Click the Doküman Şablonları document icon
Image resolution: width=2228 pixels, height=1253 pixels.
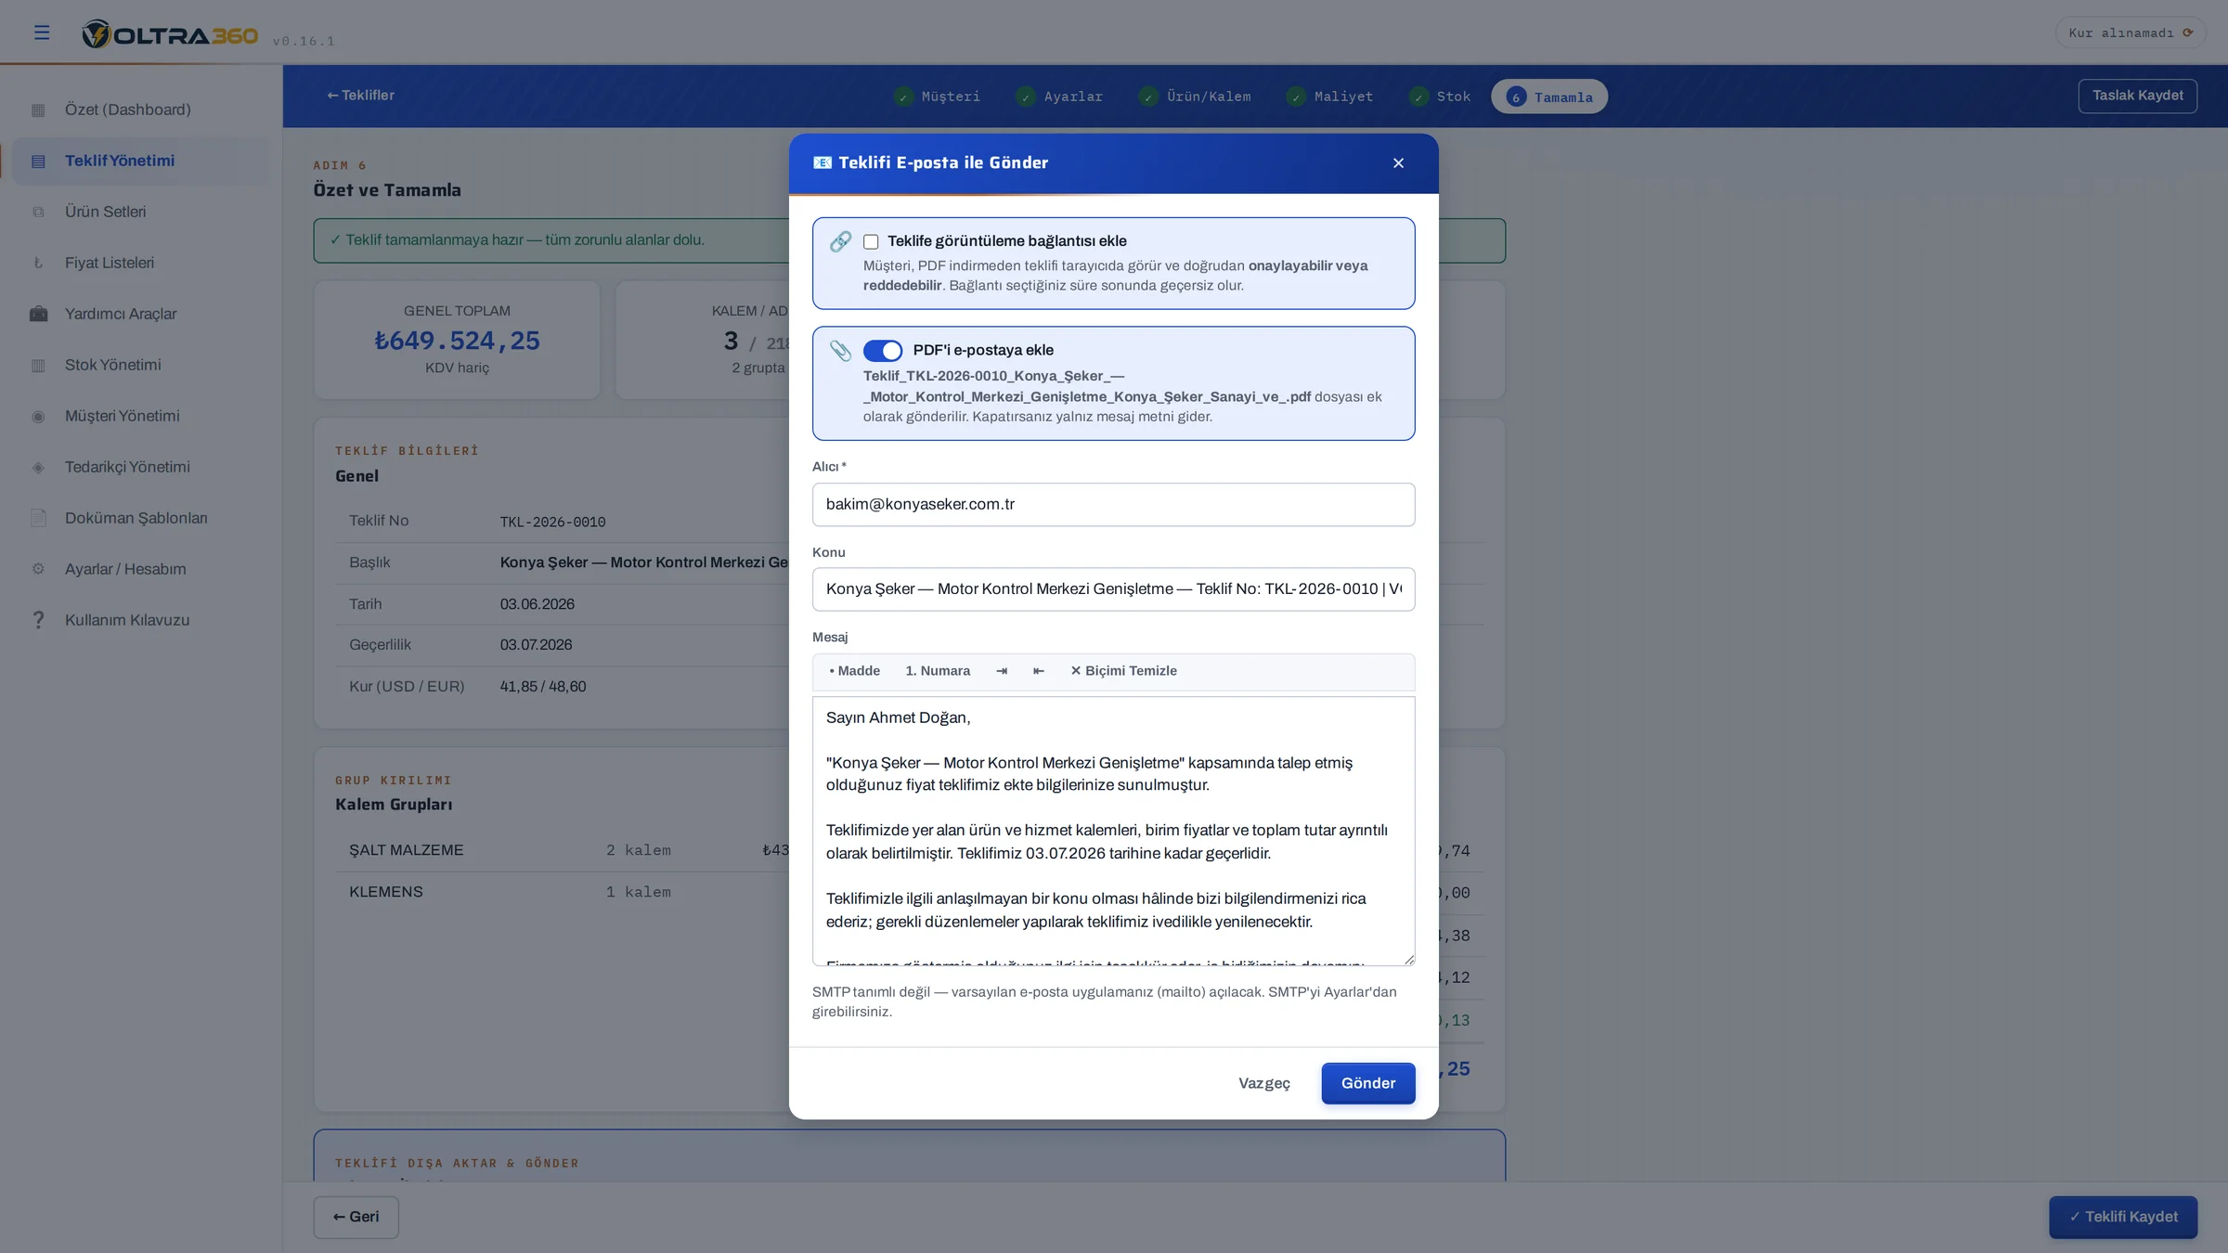click(x=38, y=518)
